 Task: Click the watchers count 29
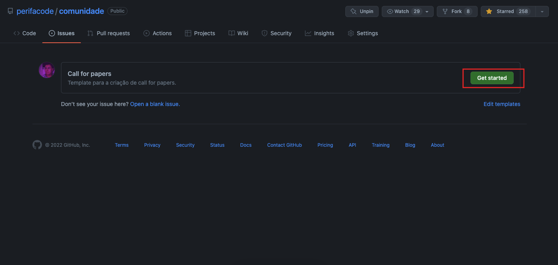click(x=417, y=11)
